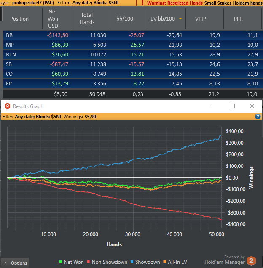The image size is (263, 268).
Task: Sort table by Position column header
Action: tap(19, 19)
